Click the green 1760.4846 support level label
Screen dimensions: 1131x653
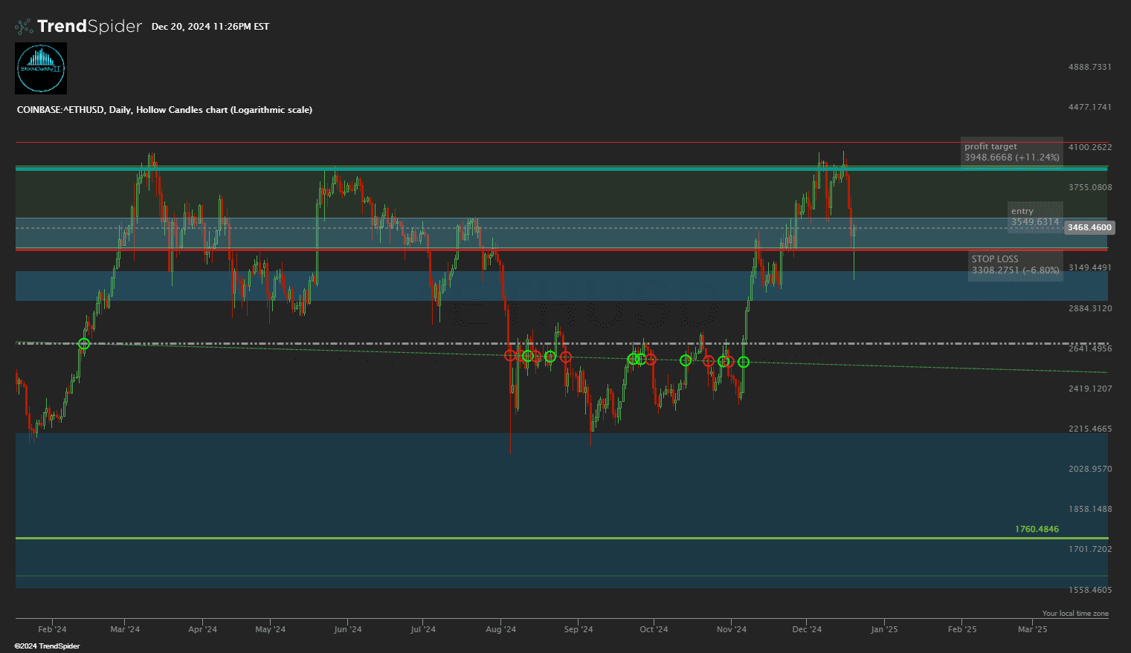[1037, 529]
